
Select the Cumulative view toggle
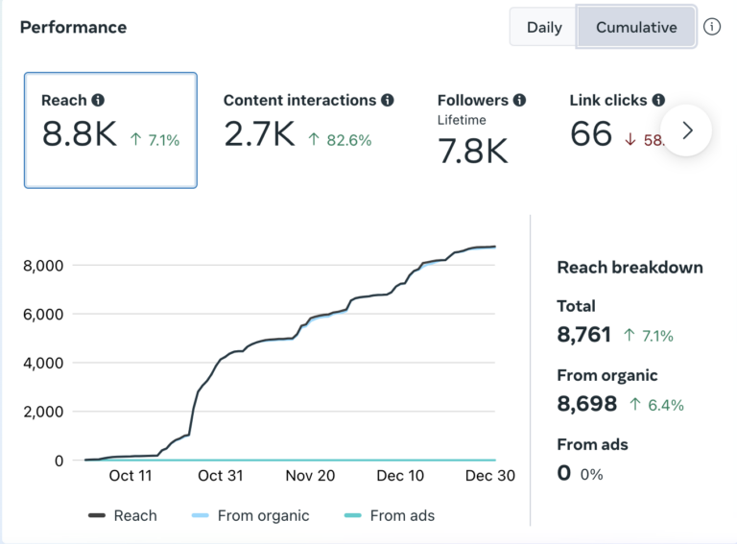tap(636, 27)
